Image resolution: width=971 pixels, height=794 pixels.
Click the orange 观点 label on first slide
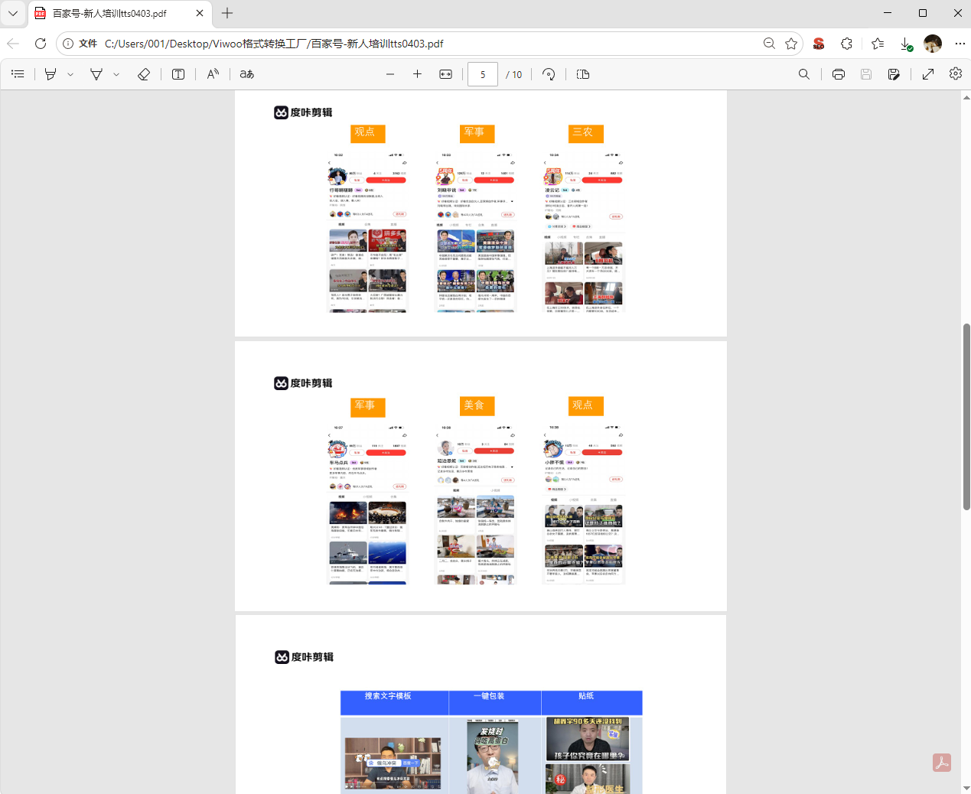pos(368,133)
